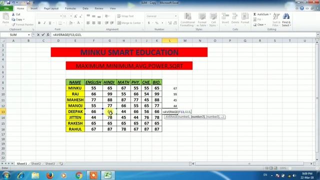Click the Sort & Filter icon
Image resolution: width=320 pixels, height=180 pixels.
tap(276, 16)
